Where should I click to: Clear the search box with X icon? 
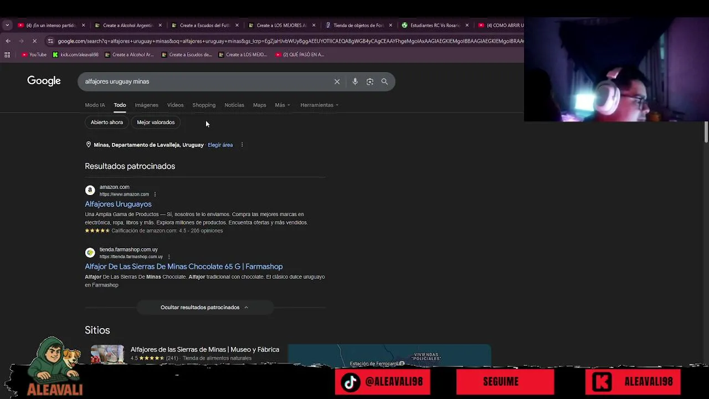coord(337,81)
